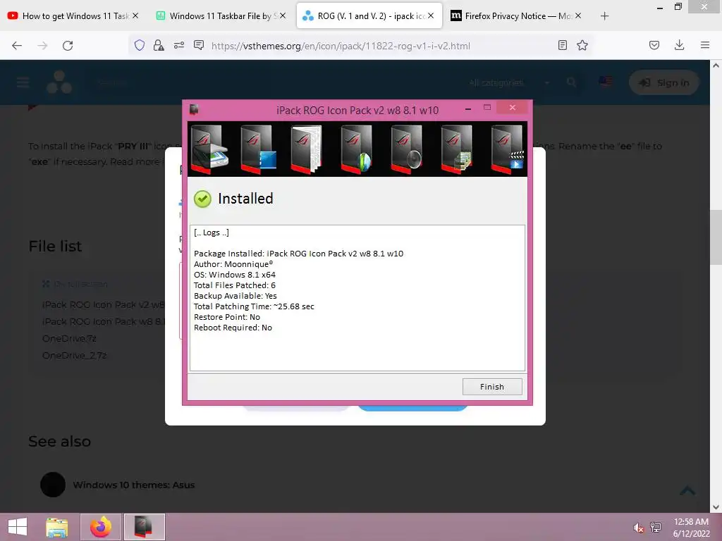This screenshot has height=541, width=722.
Task: Close the YouTube 'How to get Windows 11' tab
Action: point(135,15)
